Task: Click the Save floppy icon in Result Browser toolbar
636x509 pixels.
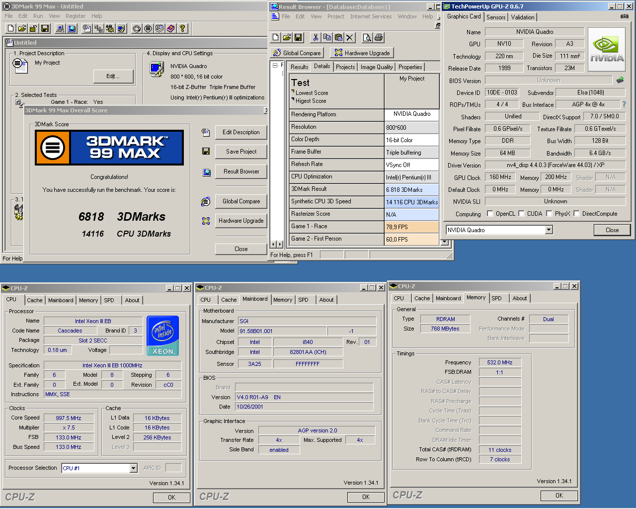Action: coord(298,38)
